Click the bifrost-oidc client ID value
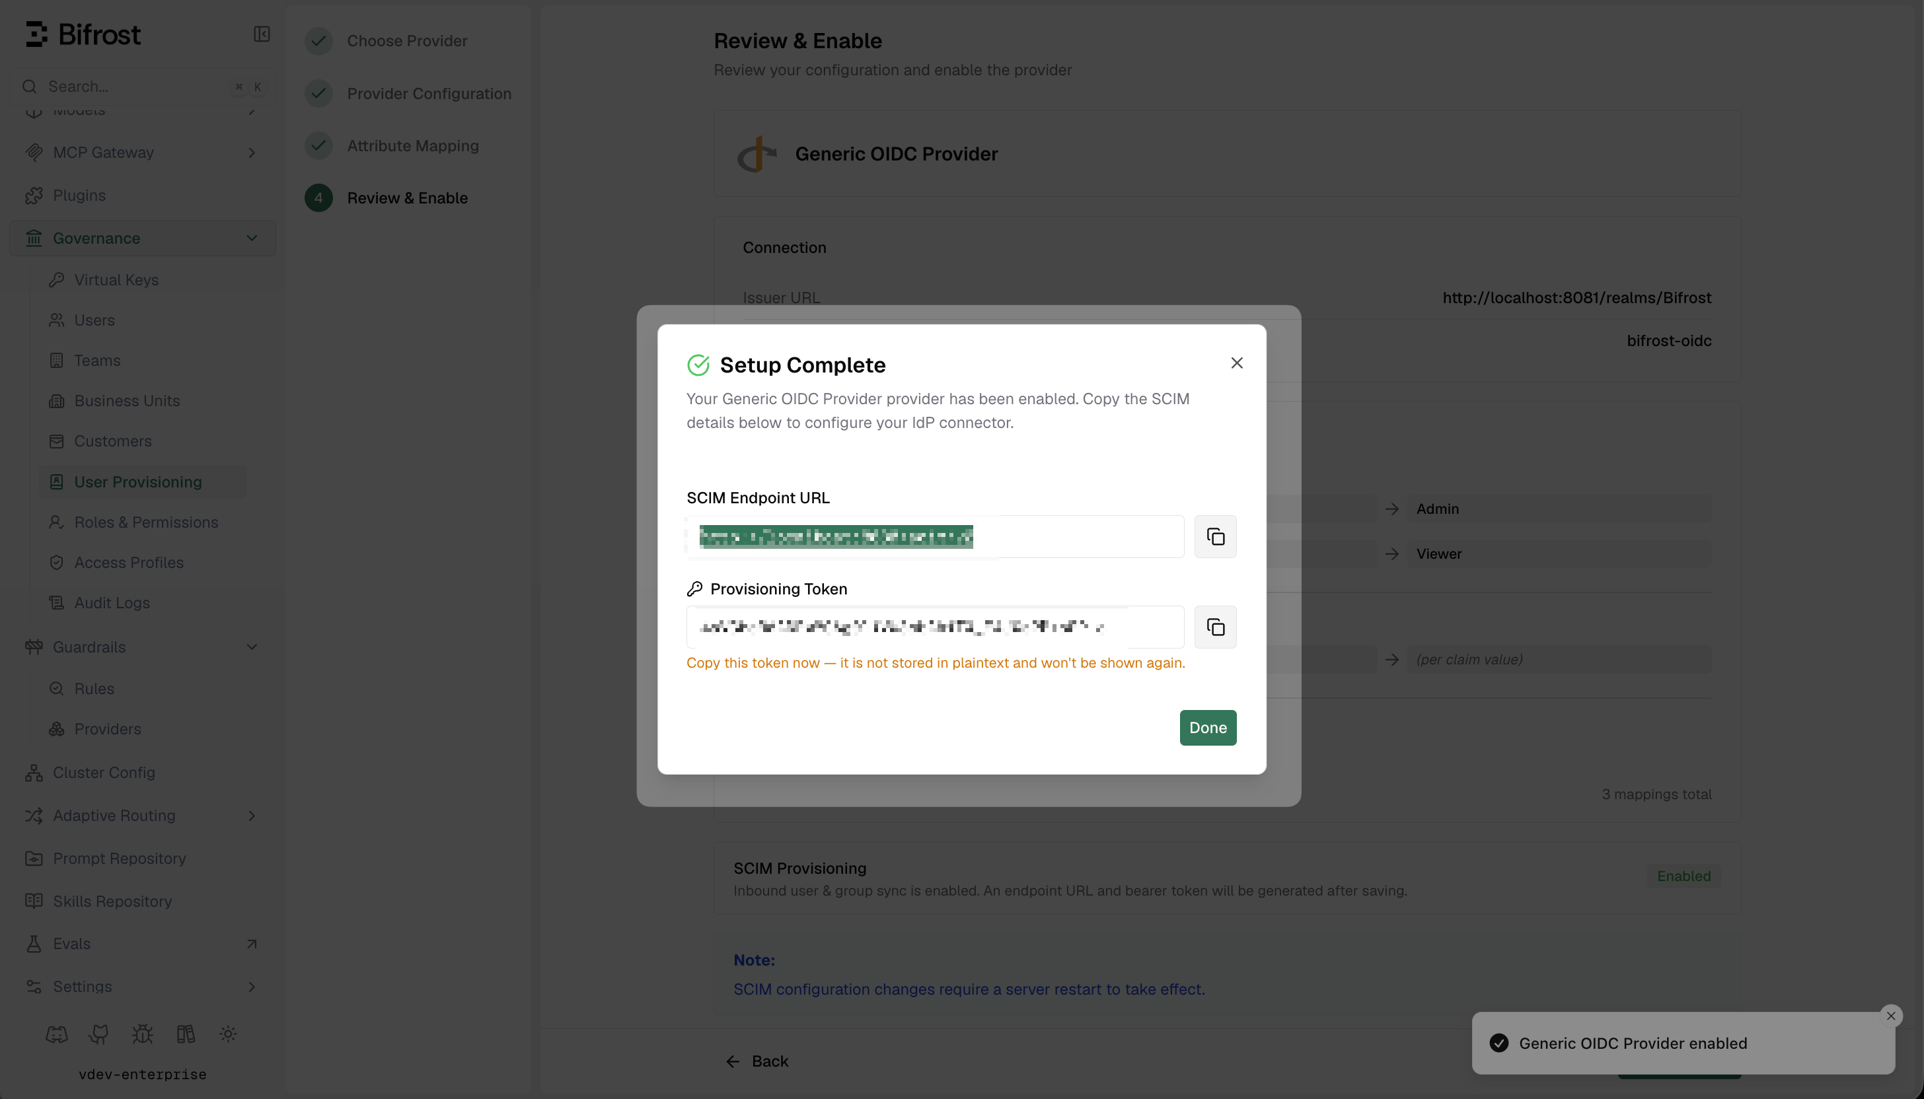This screenshot has width=1924, height=1099. 1669,341
